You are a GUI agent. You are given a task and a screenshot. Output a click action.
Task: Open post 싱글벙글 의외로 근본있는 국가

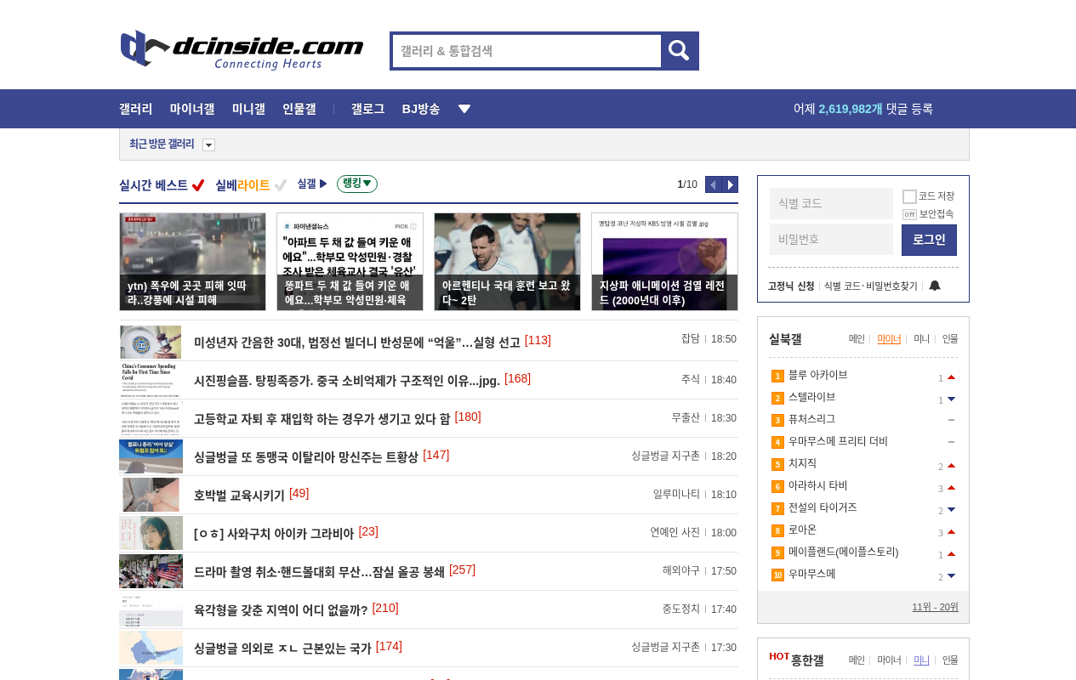point(282,648)
